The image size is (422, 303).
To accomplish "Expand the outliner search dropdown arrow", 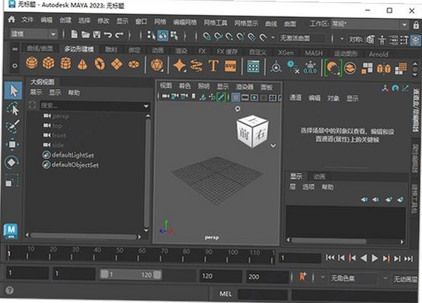I will click(146, 106).
